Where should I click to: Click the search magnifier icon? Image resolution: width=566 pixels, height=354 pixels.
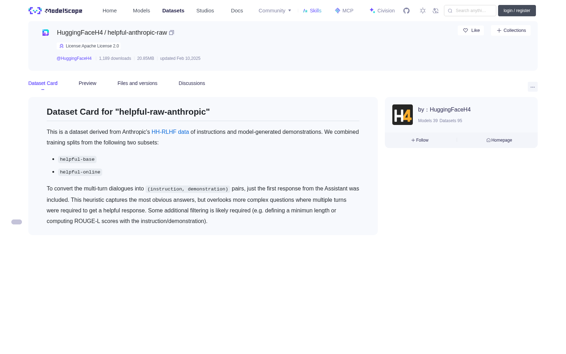coord(450,11)
